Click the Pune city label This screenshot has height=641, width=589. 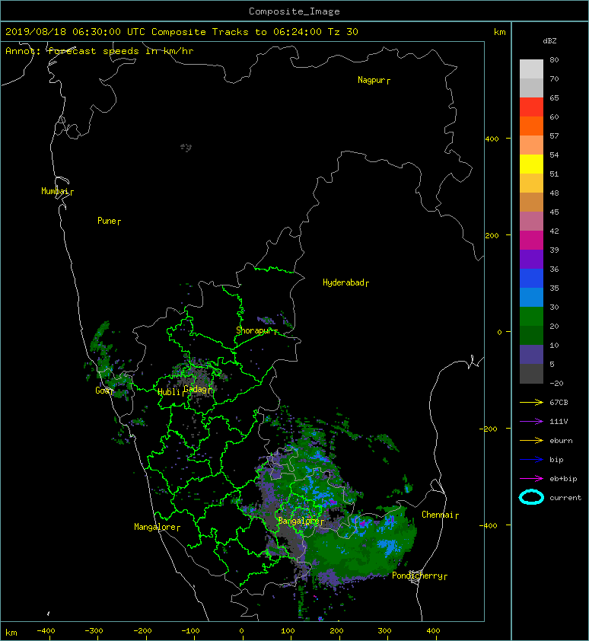pyautogui.click(x=107, y=221)
